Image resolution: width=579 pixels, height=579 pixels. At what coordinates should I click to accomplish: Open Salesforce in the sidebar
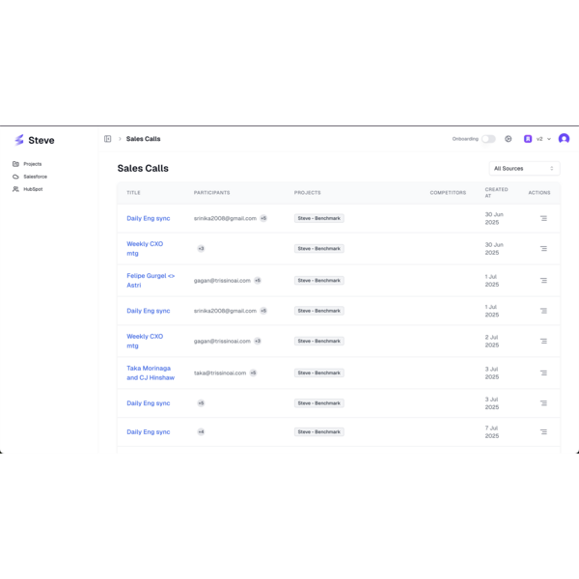(35, 177)
